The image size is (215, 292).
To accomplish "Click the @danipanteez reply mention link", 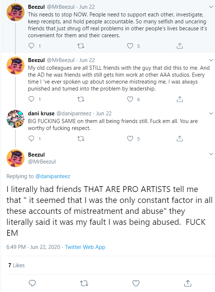I will 53,176.
